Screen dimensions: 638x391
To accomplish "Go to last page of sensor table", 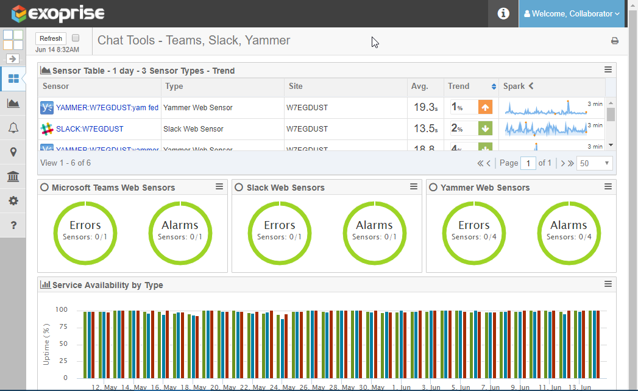I will pyautogui.click(x=571, y=163).
